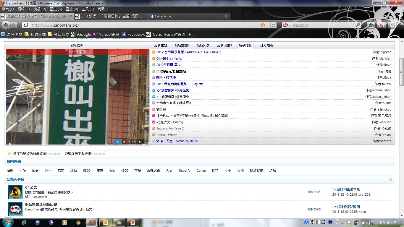
Task: Open the address bar history dropdown arrow
Action: click(x=268, y=25)
